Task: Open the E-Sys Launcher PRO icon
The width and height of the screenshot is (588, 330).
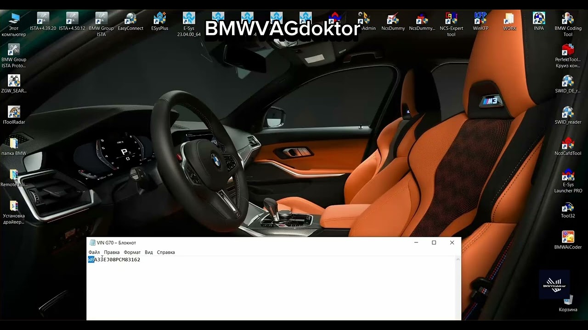Action: 568,181
